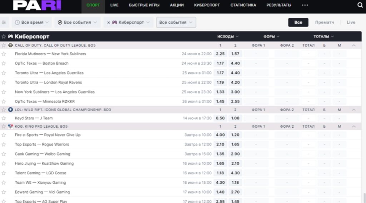This screenshot has height=203, width=366.
Task: Star Keyd Stars — J Team match
Action: click(4, 118)
